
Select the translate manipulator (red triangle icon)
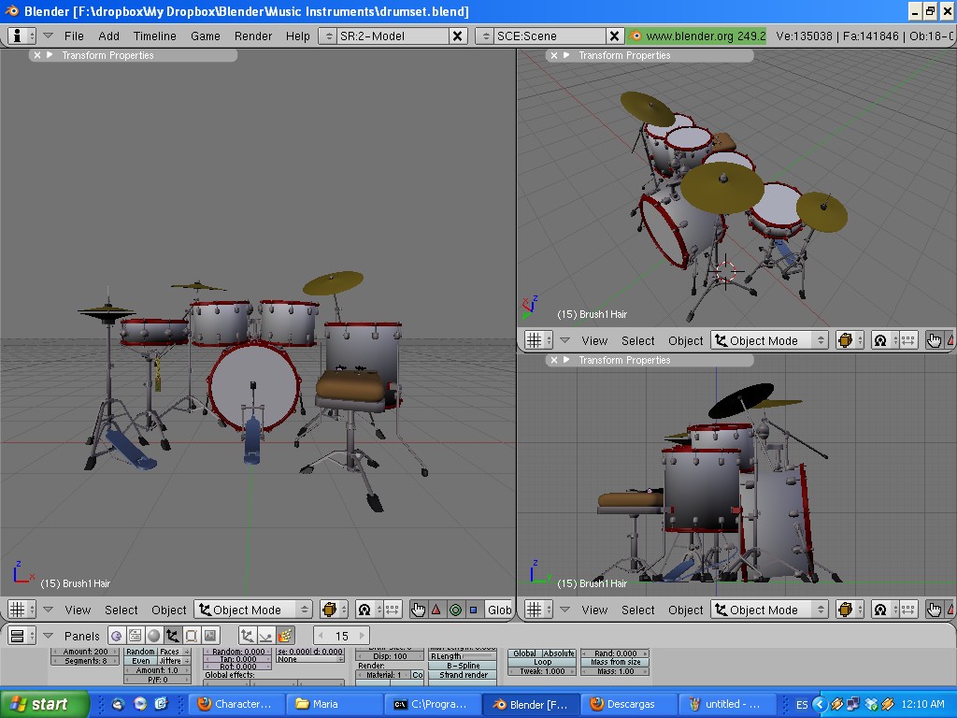coord(436,609)
